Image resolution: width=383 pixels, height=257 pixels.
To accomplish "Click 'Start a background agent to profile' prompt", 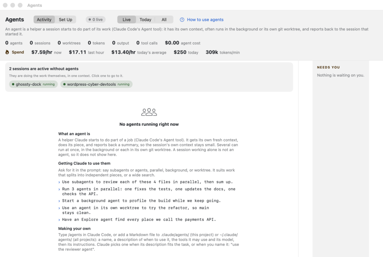I will 141,201.
